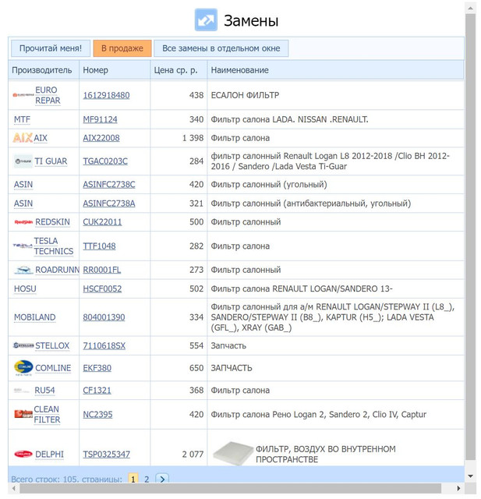Click the Delphi brand logo

tap(23, 454)
